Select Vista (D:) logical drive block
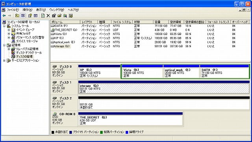 pyautogui.click(x=142, y=71)
